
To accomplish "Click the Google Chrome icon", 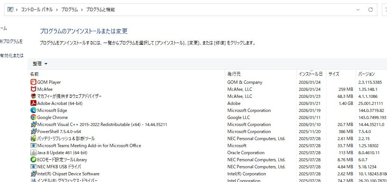I will pyautogui.click(x=33, y=118).
